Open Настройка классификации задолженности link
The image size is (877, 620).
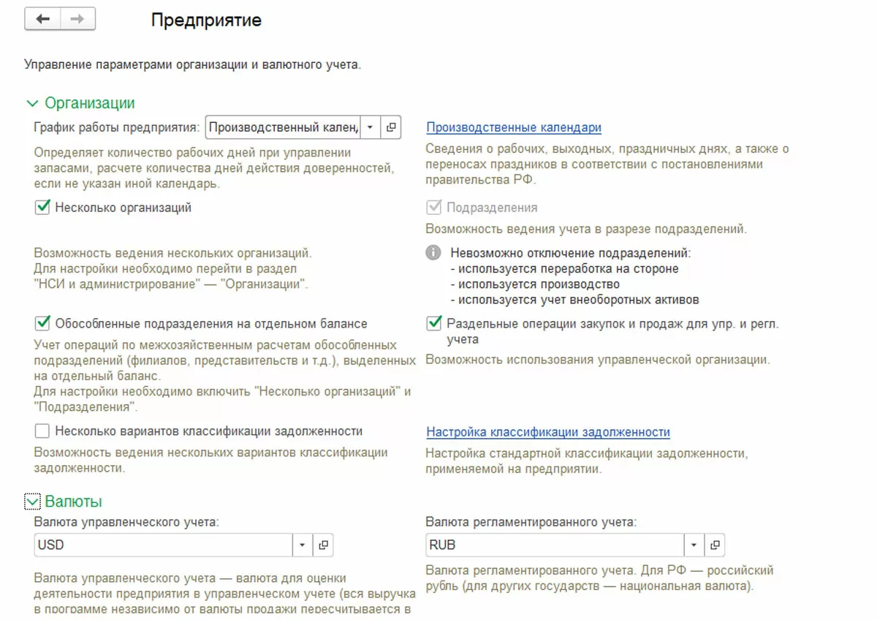pyautogui.click(x=548, y=432)
